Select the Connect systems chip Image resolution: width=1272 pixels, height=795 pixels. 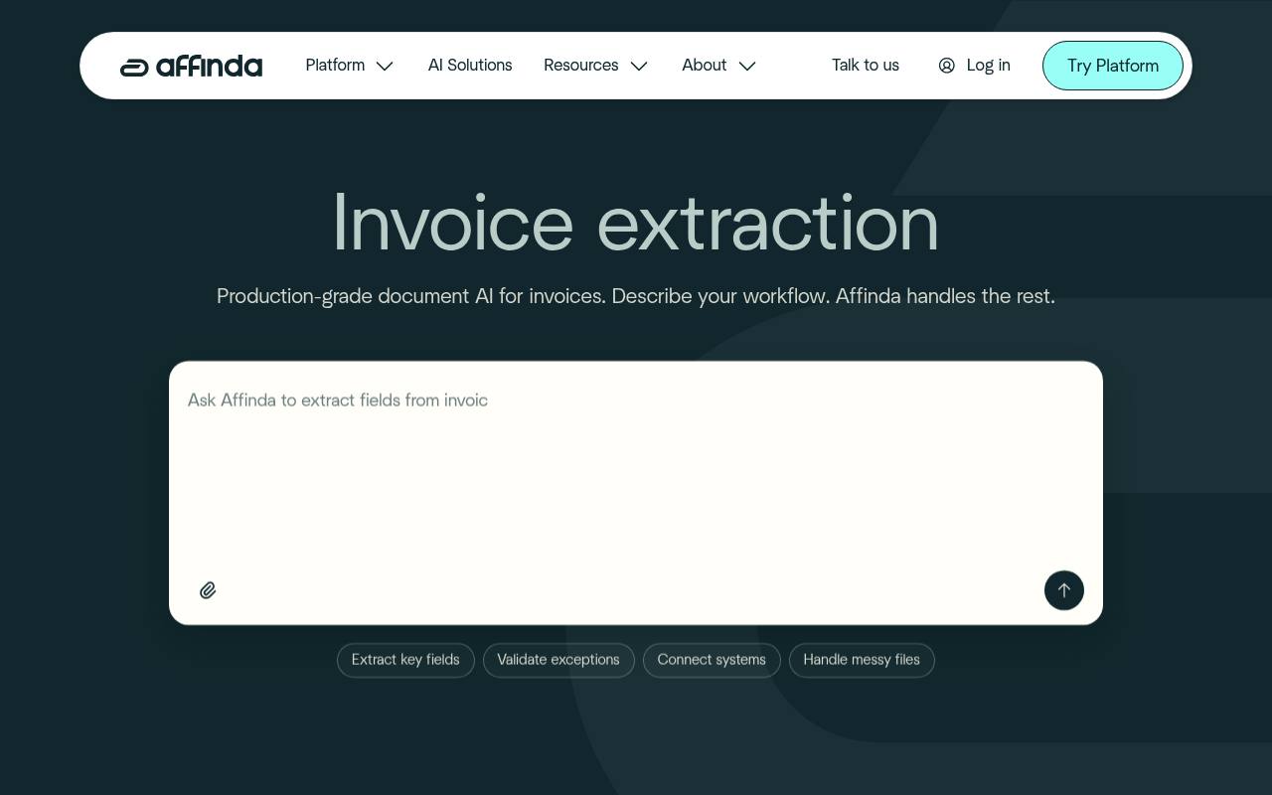pos(712,660)
